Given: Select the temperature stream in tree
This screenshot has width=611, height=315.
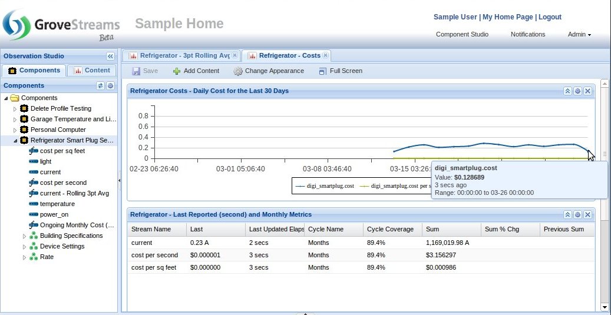Looking at the screenshot, I should point(57,204).
